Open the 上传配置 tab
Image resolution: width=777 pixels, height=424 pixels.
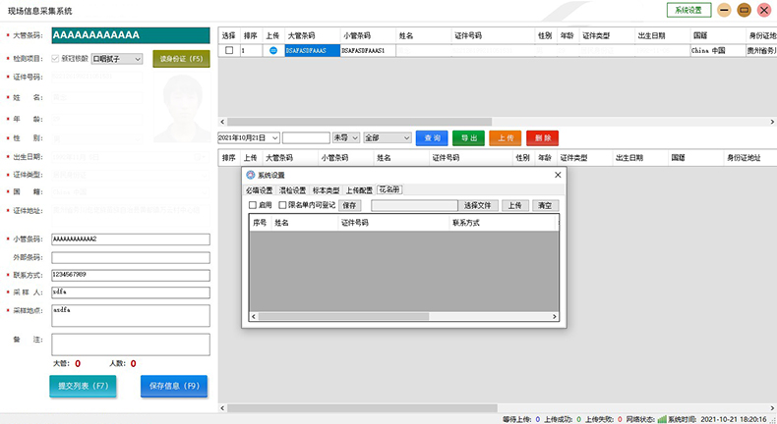point(359,190)
